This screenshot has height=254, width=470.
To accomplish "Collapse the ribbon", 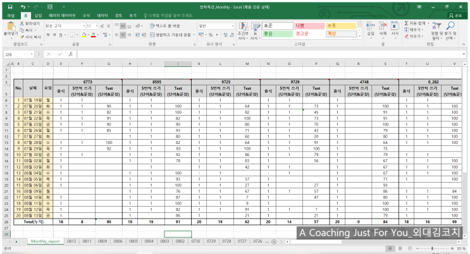I will [x=464, y=44].
